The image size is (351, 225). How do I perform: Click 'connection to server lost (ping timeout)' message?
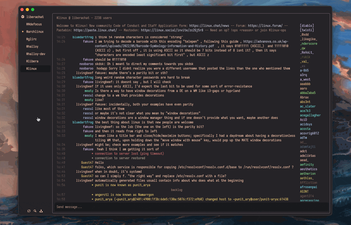(129, 154)
